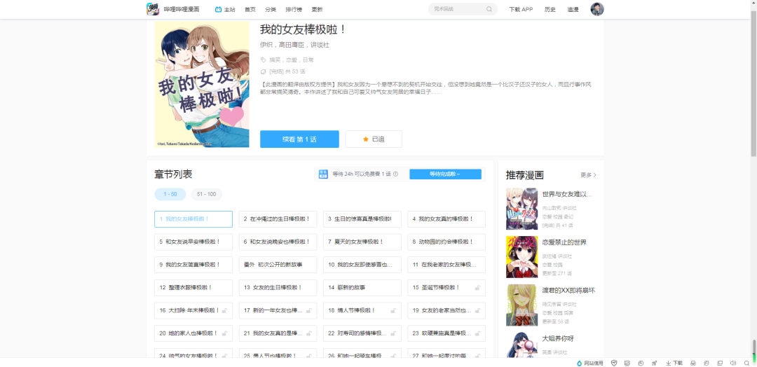This screenshot has width=757, height=367.
Task: Click the shield security icon in status bar
Action: (614, 363)
